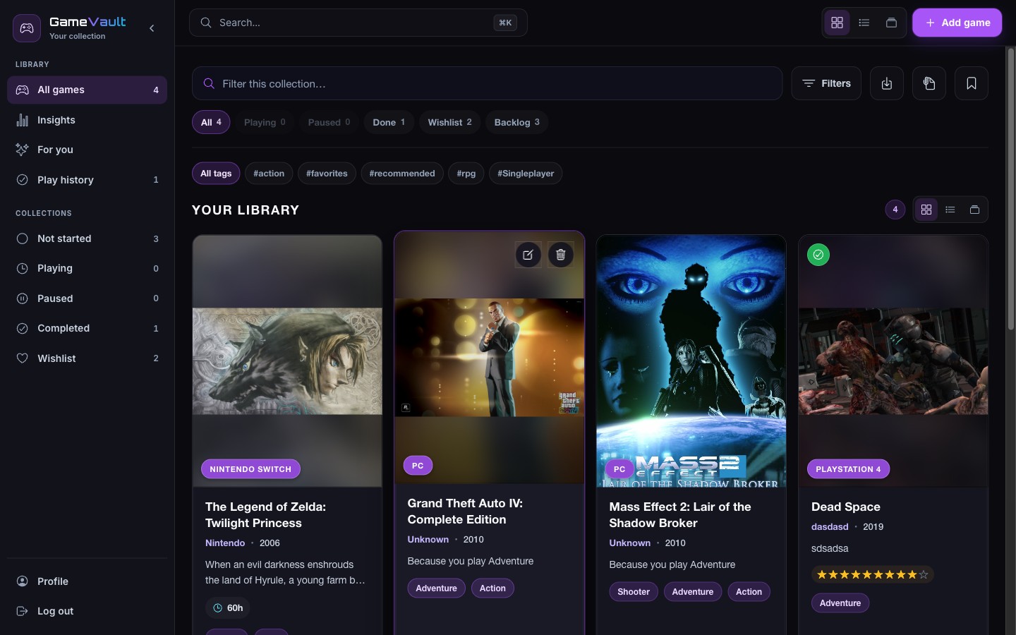Screen dimensions: 1016x635
Task: Click the PlayStation 4 platform badge
Action: click(x=848, y=469)
